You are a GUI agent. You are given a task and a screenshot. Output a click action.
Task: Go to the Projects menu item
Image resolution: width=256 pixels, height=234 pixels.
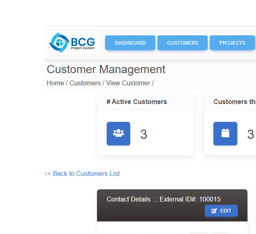[232, 43]
